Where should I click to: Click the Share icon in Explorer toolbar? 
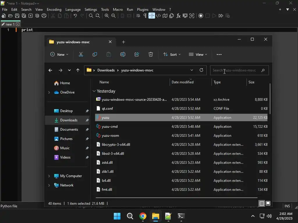pyautogui.click(x=137, y=54)
